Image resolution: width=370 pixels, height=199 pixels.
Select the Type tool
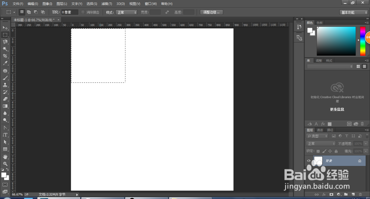coord(5,135)
